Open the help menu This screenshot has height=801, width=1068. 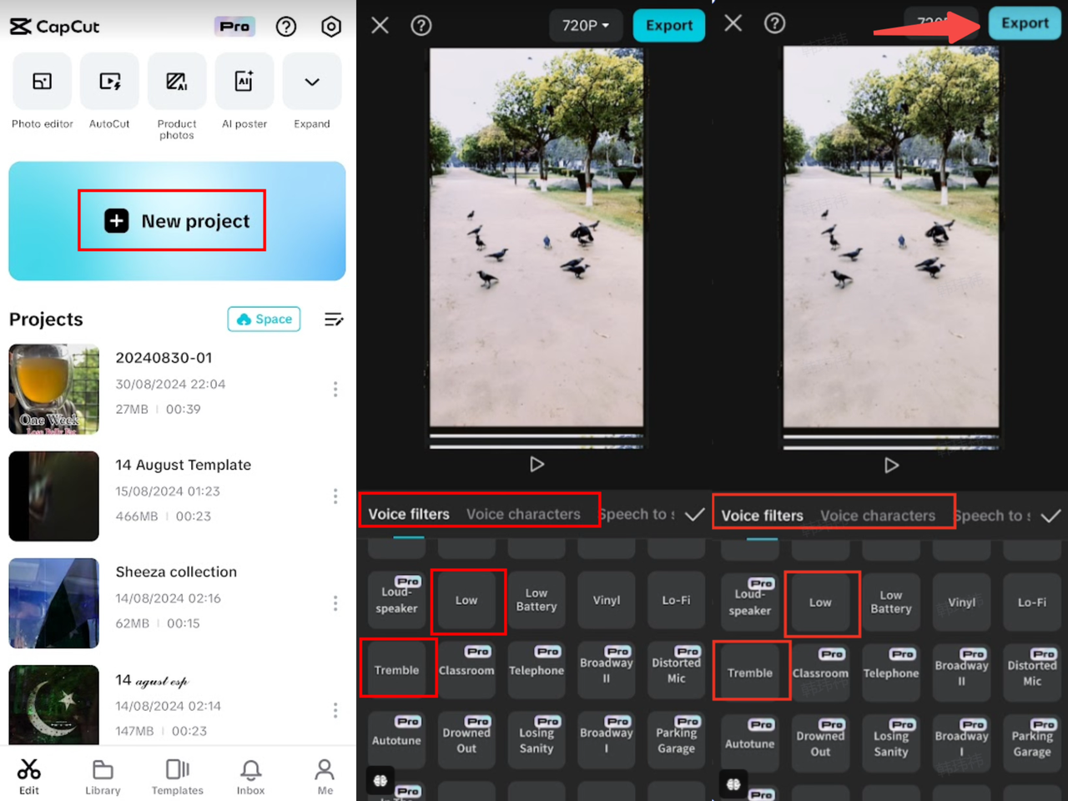(286, 26)
